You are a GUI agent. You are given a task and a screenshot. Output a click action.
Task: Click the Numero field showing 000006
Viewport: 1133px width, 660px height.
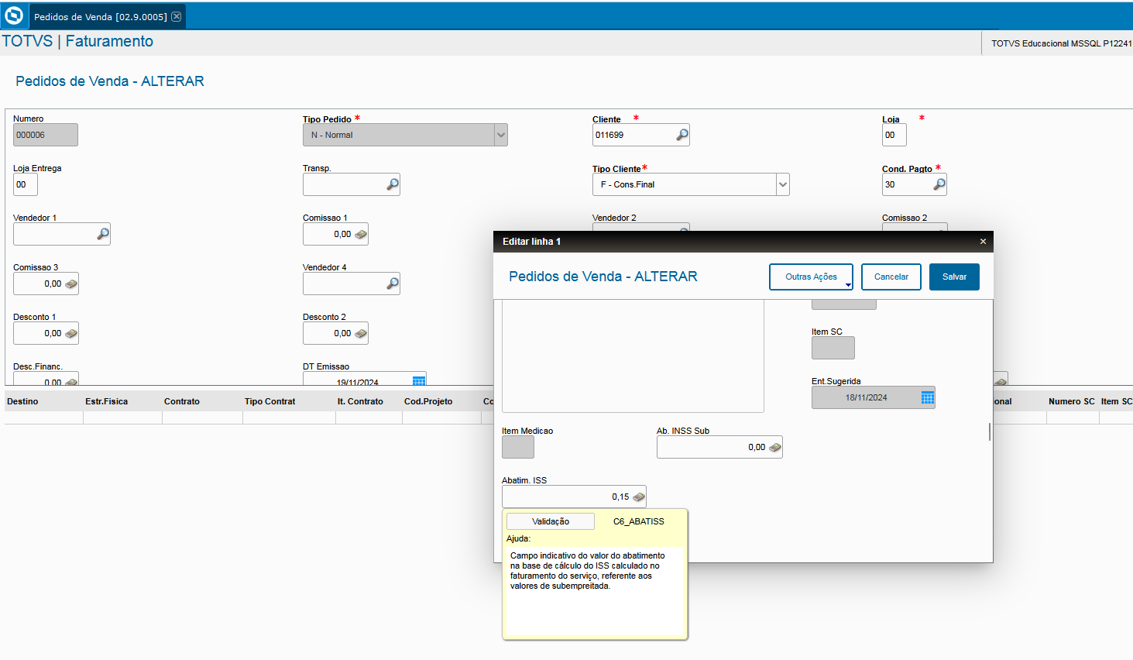click(46, 135)
